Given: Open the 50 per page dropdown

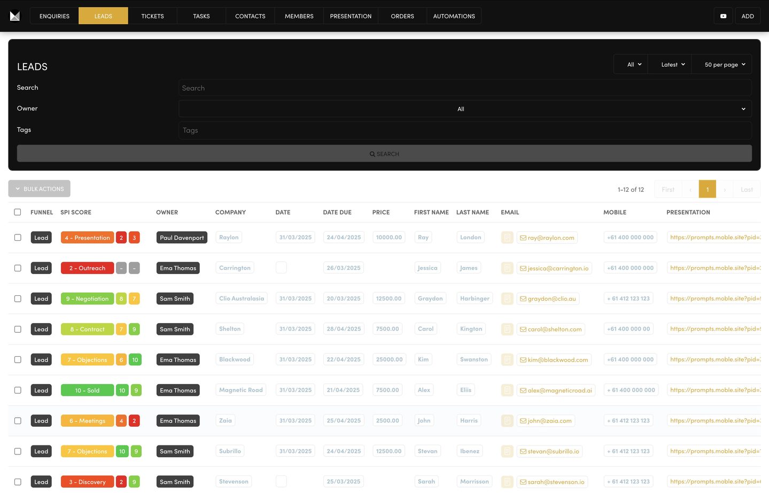Looking at the screenshot, I should pyautogui.click(x=724, y=65).
